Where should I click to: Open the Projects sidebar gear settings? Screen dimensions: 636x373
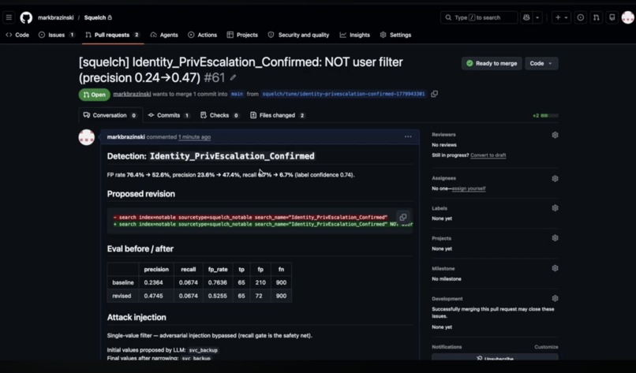(x=555, y=238)
